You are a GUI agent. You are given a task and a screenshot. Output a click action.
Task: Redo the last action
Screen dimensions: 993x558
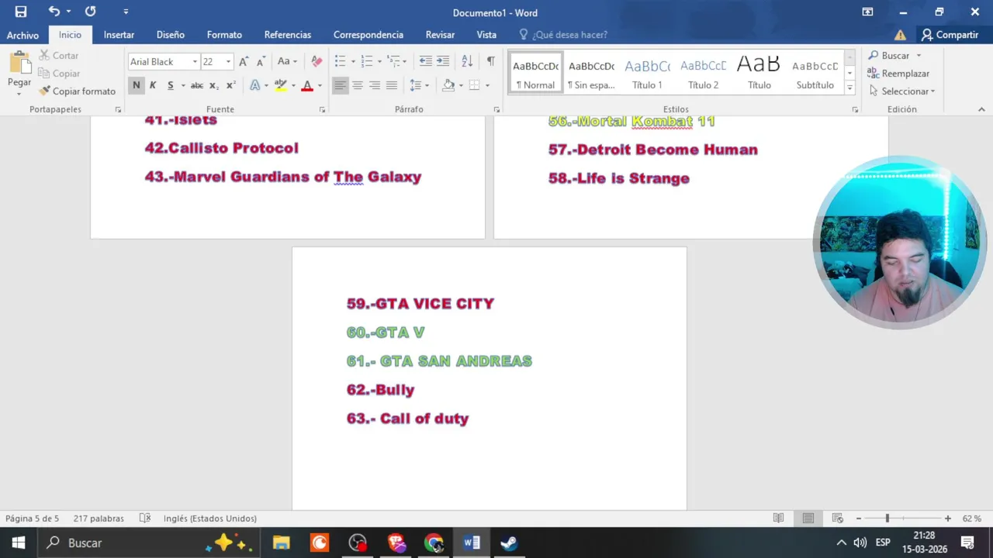[90, 12]
